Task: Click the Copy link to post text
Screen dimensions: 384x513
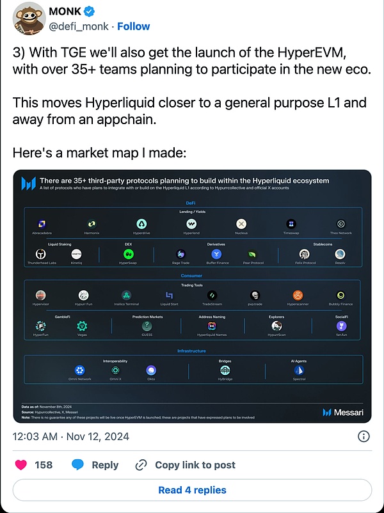Action: coord(195,465)
